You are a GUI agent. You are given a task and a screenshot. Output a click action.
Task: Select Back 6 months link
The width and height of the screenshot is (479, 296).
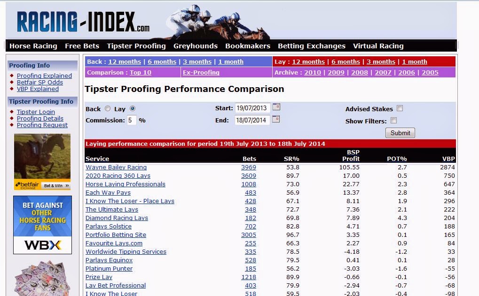[x=162, y=61]
